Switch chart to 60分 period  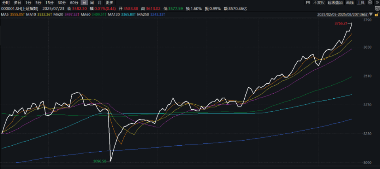coord(74,3)
